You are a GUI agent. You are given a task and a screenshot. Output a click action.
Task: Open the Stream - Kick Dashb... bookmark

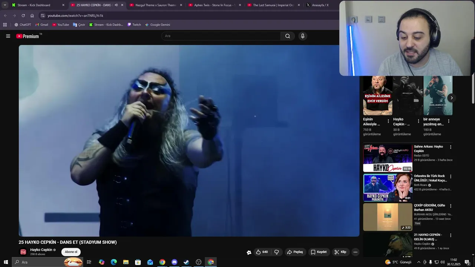[x=106, y=25]
